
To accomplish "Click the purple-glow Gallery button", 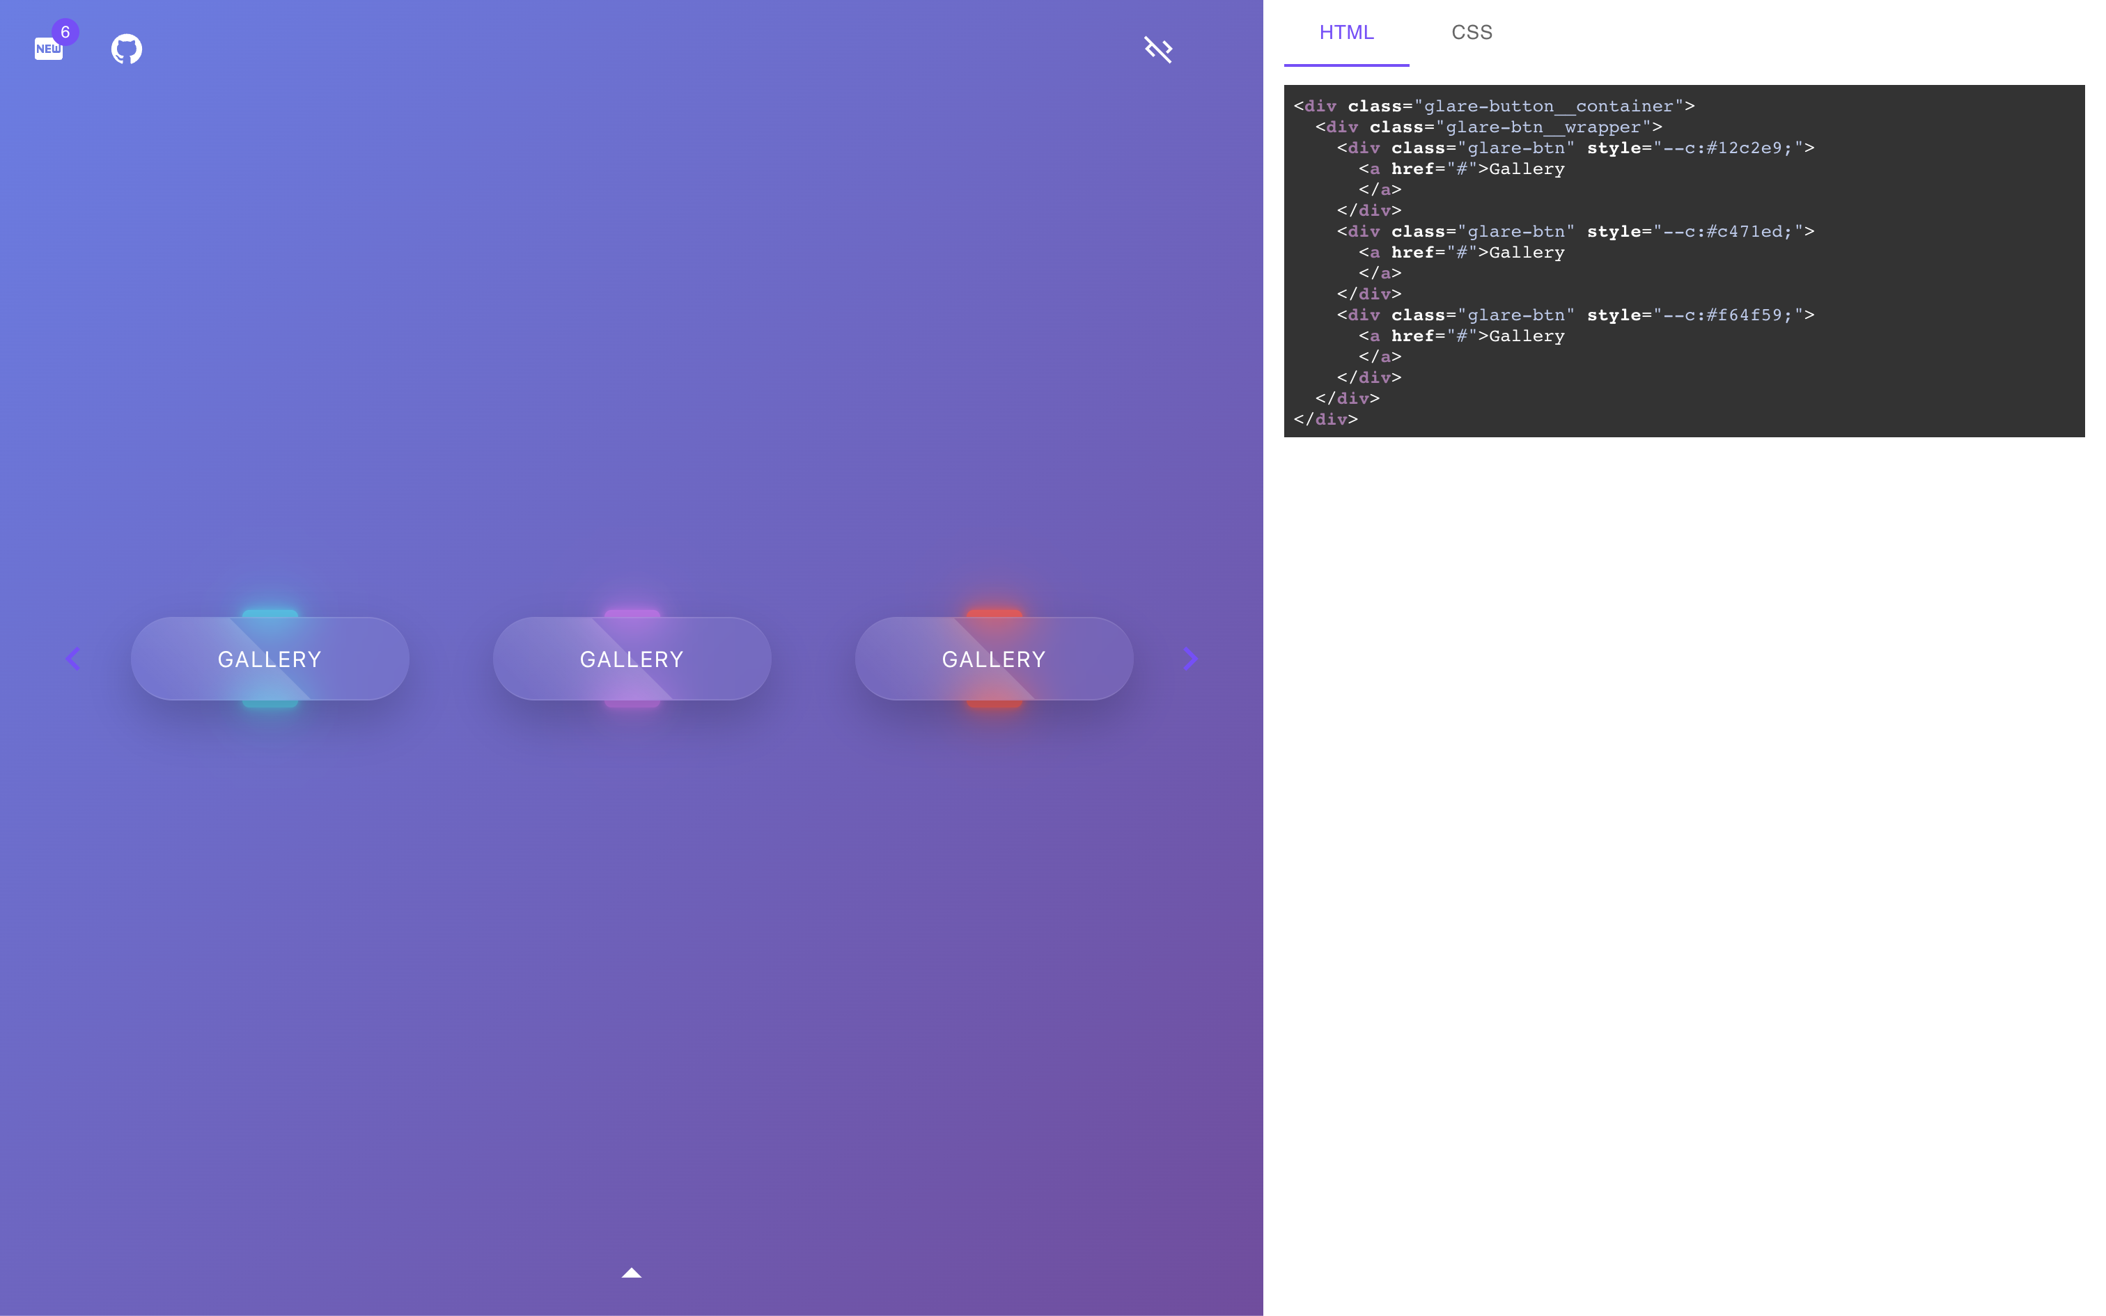I will pos(632,659).
